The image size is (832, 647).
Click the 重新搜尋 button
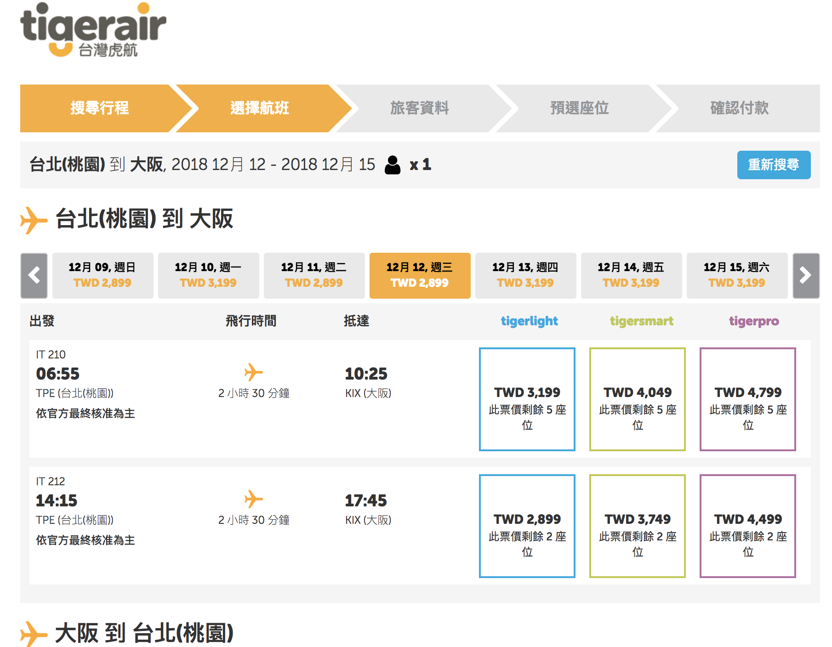(x=774, y=165)
